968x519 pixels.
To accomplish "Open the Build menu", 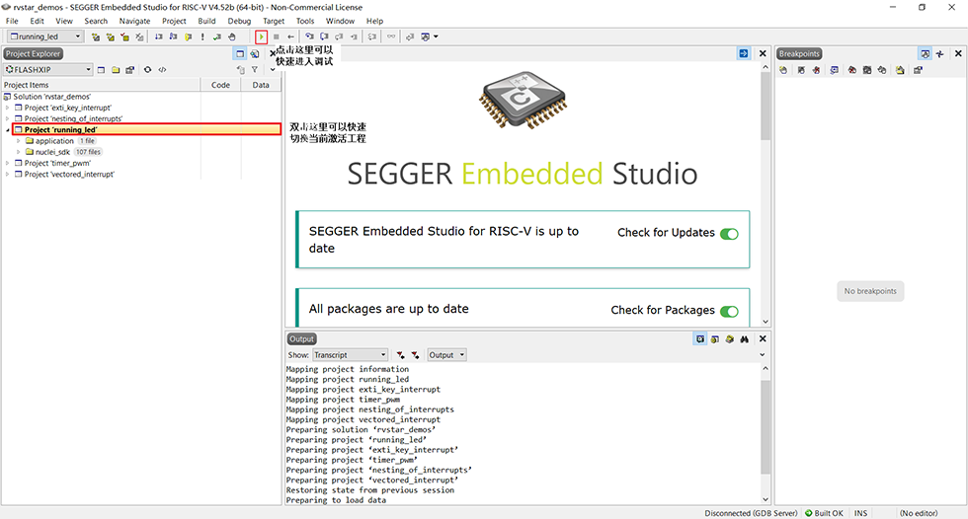I will [x=206, y=21].
